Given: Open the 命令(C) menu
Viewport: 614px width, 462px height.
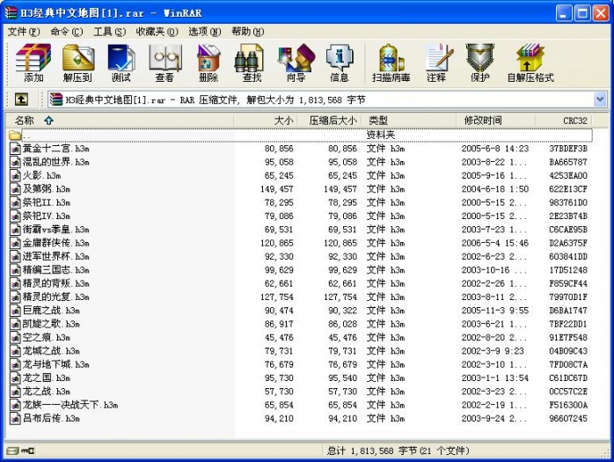Looking at the screenshot, I should click(67, 32).
